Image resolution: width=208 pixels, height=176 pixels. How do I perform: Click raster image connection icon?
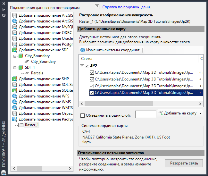pos(15,119)
